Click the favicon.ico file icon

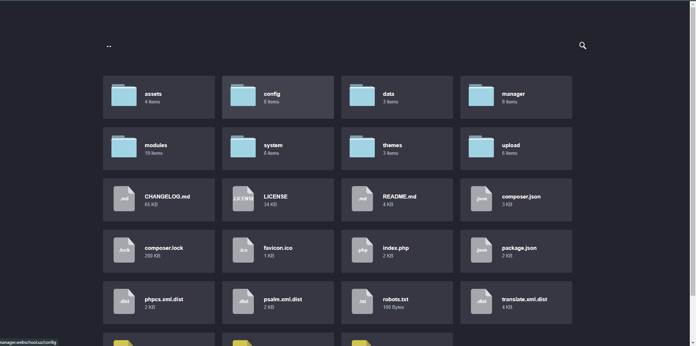[x=243, y=250]
